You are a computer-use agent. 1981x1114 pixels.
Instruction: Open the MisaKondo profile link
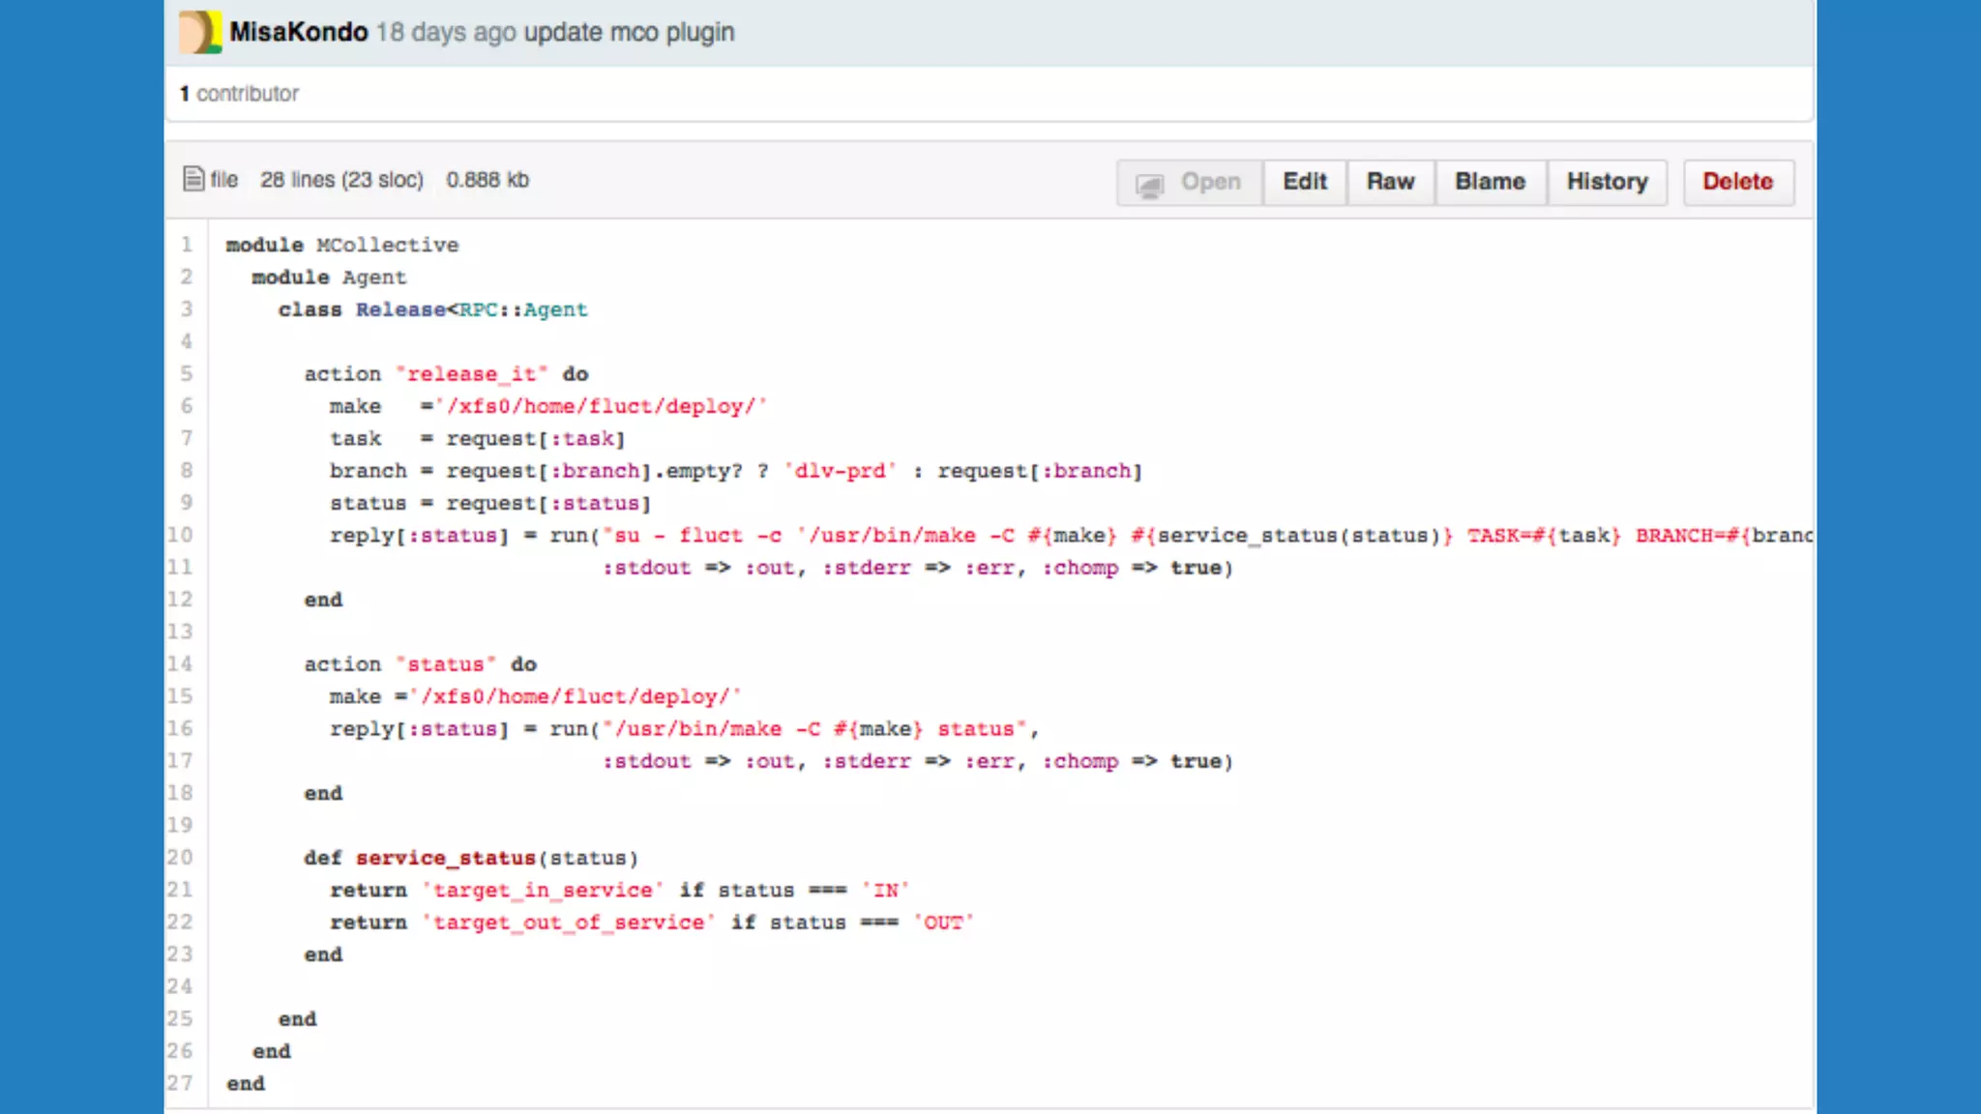click(298, 32)
